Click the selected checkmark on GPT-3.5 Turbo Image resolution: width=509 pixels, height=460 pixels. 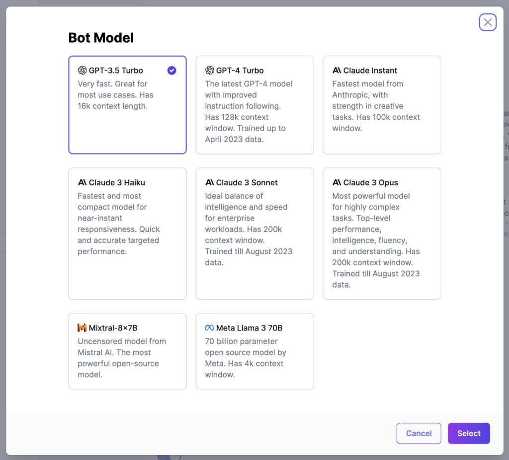click(x=171, y=71)
